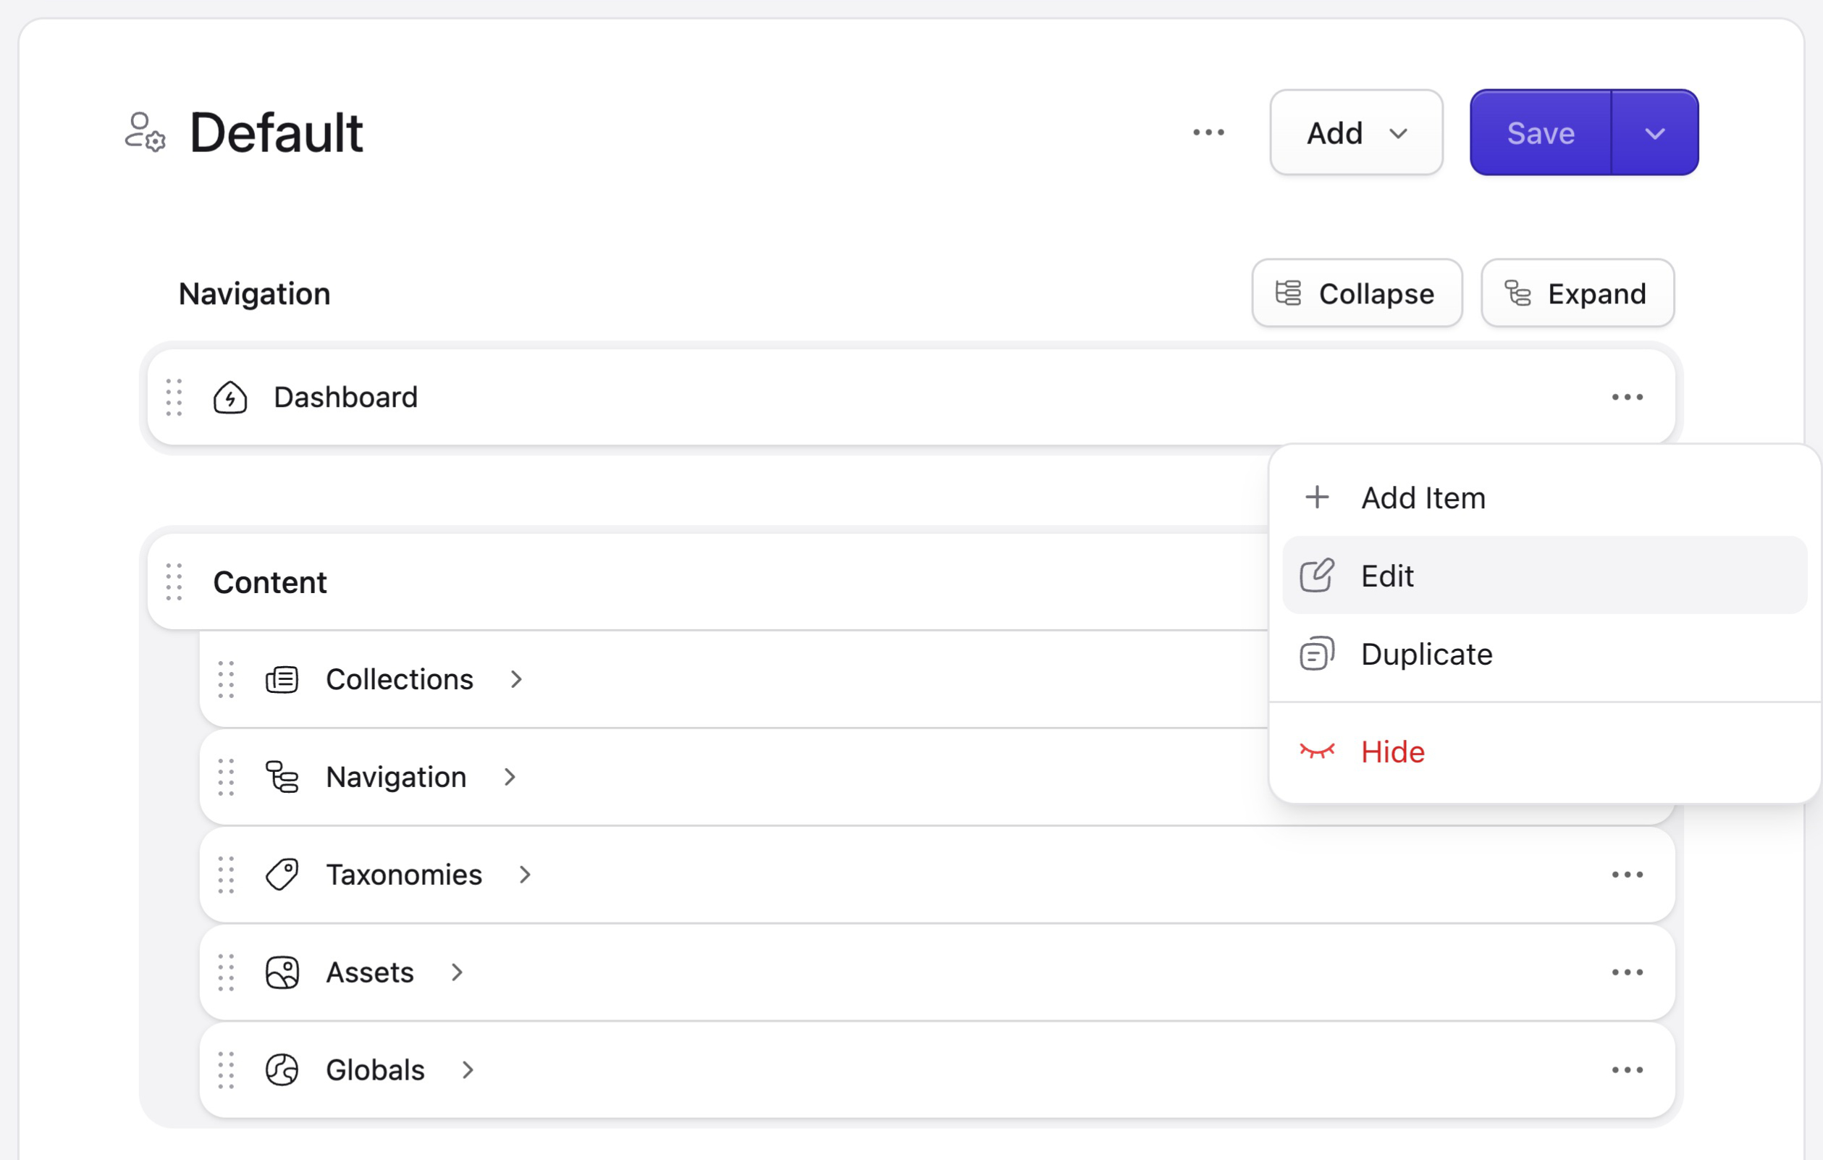This screenshot has height=1160, width=1823.
Task: Click the Duplicate copy icon in the menu
Action: [x=1315, y=653]
